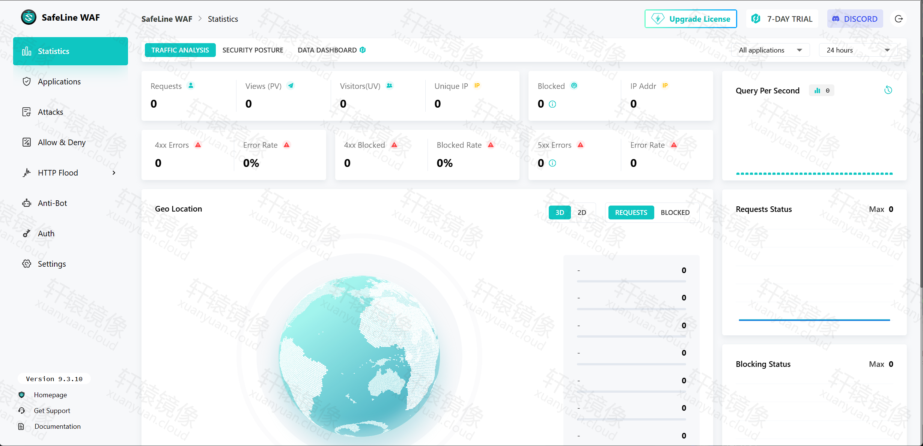923x446 pixels.
Task: Click the Unique IP badge icon
Action: pyautogui.click(x=477, y=86)
